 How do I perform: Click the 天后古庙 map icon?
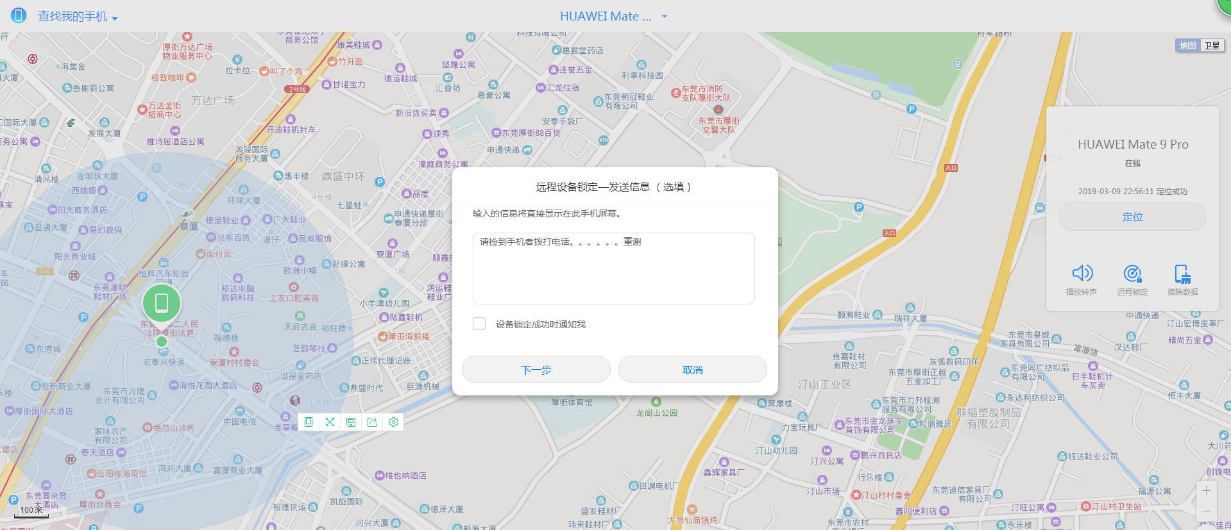coord(300,316)
